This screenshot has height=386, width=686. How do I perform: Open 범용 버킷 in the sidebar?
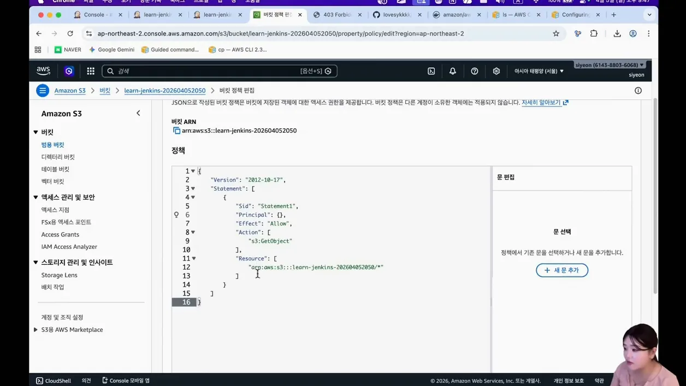(53, 145)
